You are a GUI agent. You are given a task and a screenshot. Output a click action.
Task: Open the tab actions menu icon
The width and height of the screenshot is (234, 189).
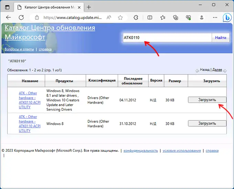(x=7, y=7)
